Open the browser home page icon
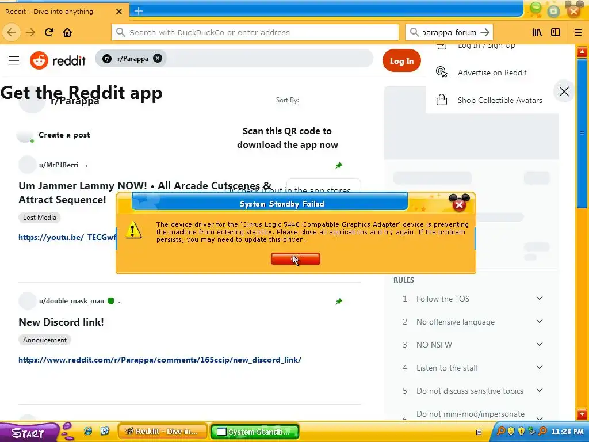Viewport: 589px width, 442px height. coord(67,32)
